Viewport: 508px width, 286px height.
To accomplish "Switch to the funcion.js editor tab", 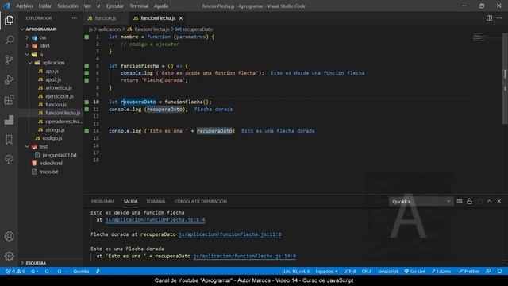I will pos(106,18).
